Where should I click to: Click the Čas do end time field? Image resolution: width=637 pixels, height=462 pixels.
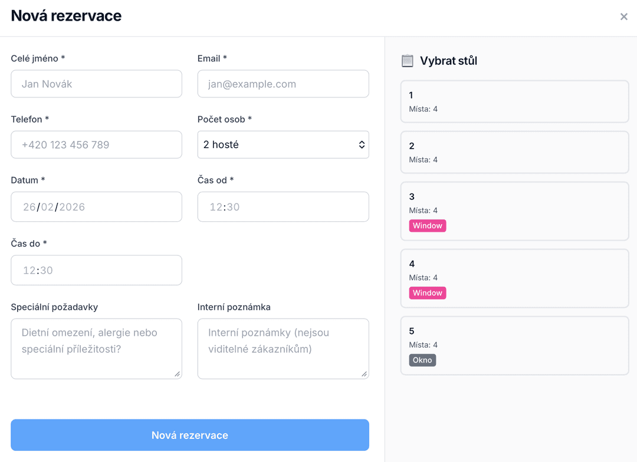tap(96, 270)
